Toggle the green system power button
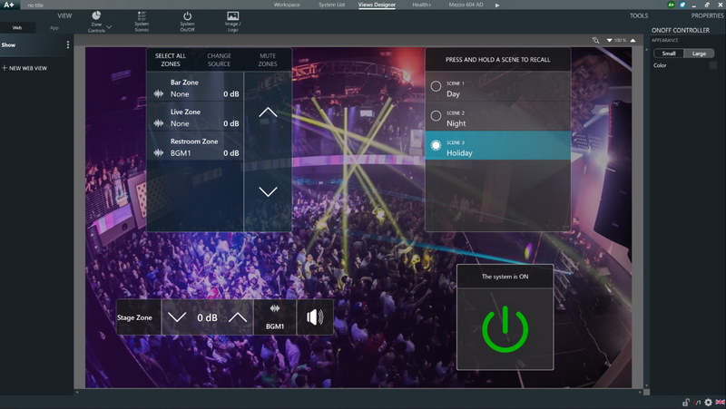Viewport: 726px width, 409px height. click(x=505, y=329)
